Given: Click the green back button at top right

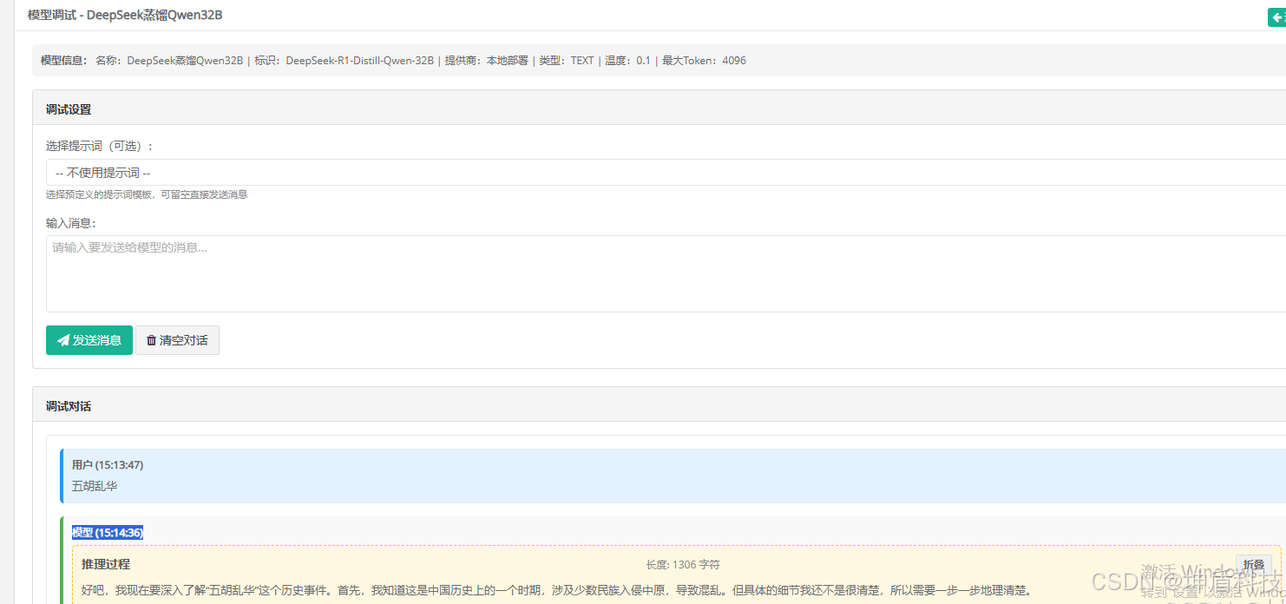Looking at the screenshot, I should tap(1276, 16).
